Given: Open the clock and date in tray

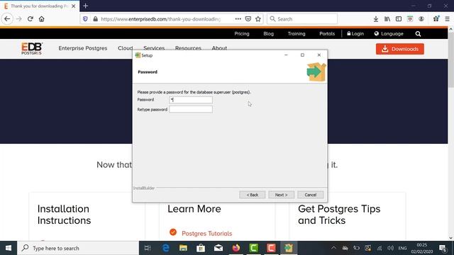Looking at the screenshot, I should 422,248.
